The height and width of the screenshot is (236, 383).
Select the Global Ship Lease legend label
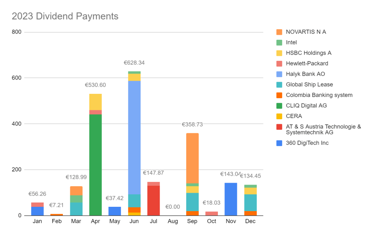(309, 85)
